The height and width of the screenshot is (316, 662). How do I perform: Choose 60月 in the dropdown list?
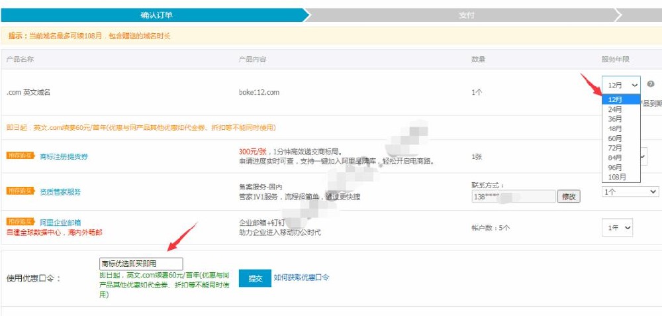[615, 138]
